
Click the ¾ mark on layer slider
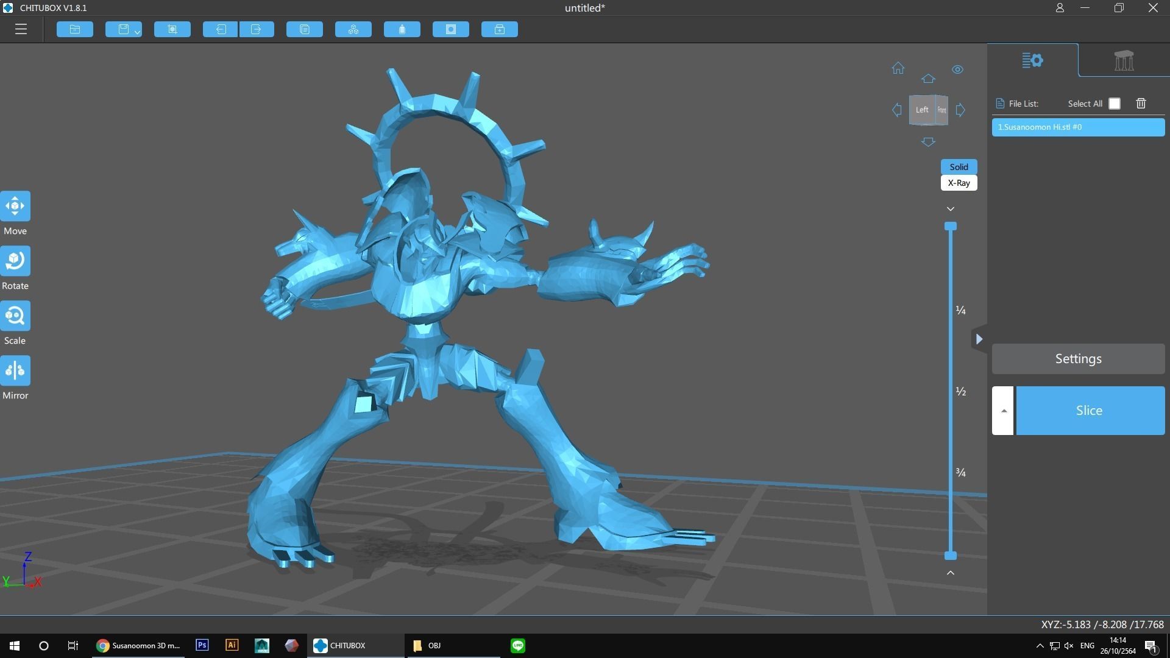(x=961, y=473)
